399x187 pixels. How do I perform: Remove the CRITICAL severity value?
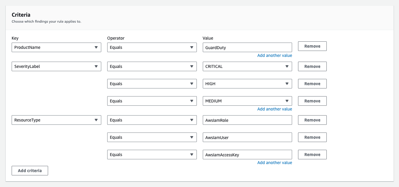click(x=312, y=66)
